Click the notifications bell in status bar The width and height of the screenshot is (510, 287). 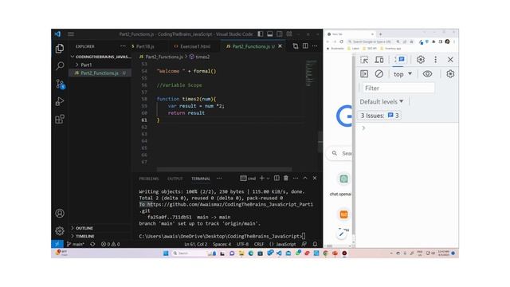(315, 244)
